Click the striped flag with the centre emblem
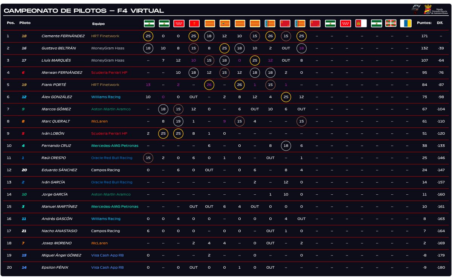 point(225,23)
